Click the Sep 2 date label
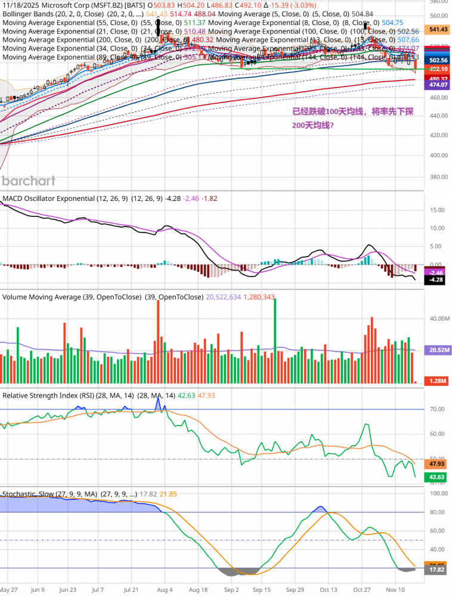Image resolution: width=452 pixels, height=596 pixels. pyautogui.click(x=231, y=590)
